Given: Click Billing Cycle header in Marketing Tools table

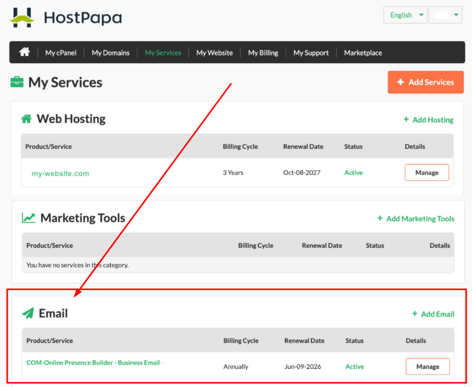Looking at the screenshot, I should (255, 245).
